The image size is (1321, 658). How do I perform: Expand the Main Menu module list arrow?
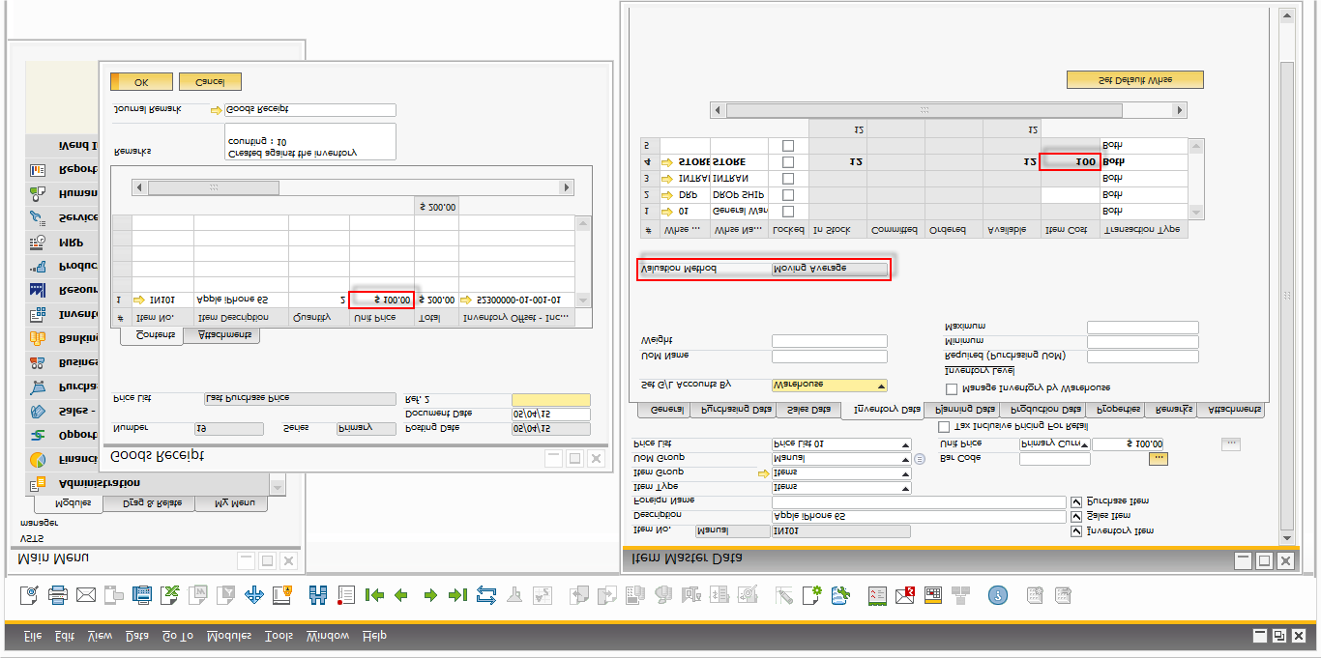[278, 485]
